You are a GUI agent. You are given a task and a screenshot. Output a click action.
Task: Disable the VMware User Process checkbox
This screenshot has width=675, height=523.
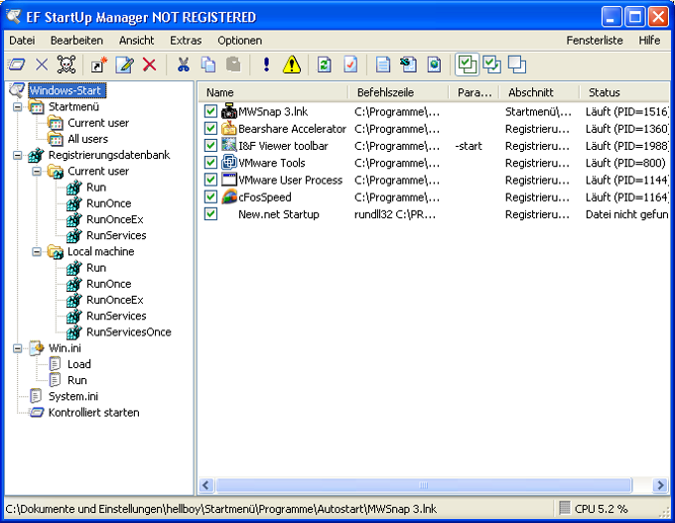click(210, 180)
